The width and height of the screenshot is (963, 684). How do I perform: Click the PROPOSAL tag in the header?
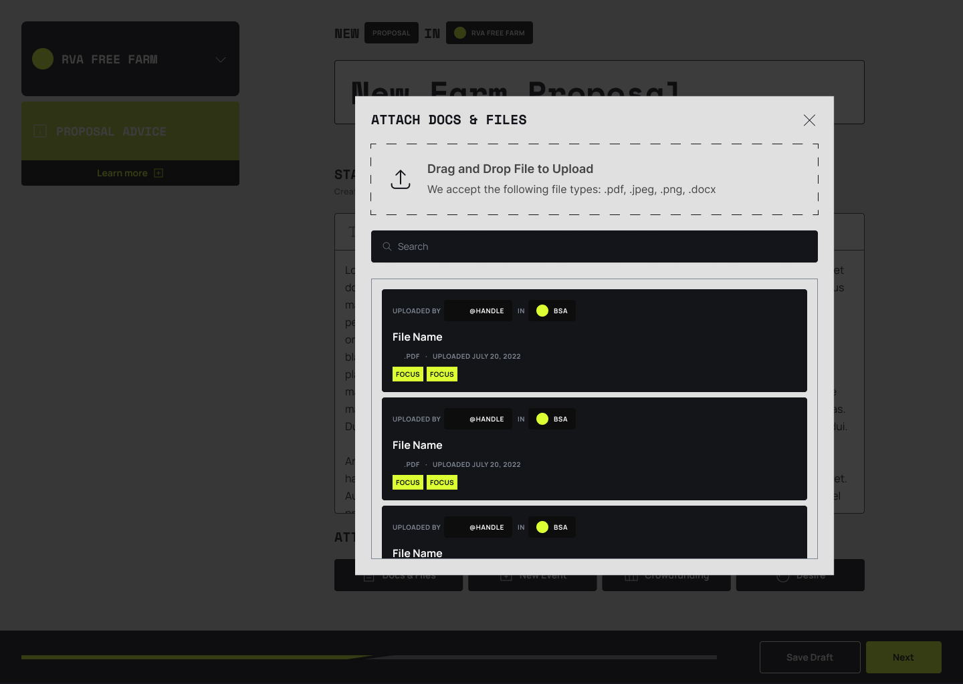point(391,33)
